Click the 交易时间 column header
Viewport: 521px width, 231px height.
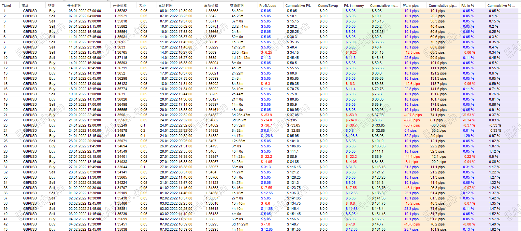tap(237, 6)
